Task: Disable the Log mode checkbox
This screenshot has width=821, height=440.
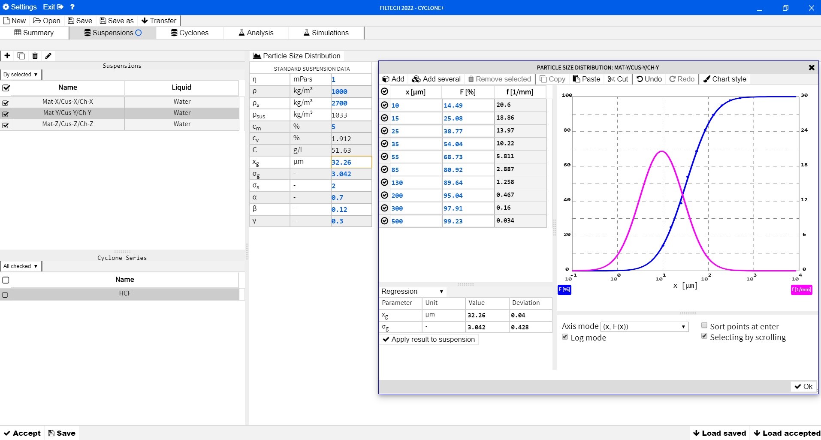Action: click(565, 337)
